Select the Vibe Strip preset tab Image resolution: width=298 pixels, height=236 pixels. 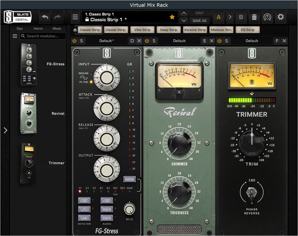point(142,30)
